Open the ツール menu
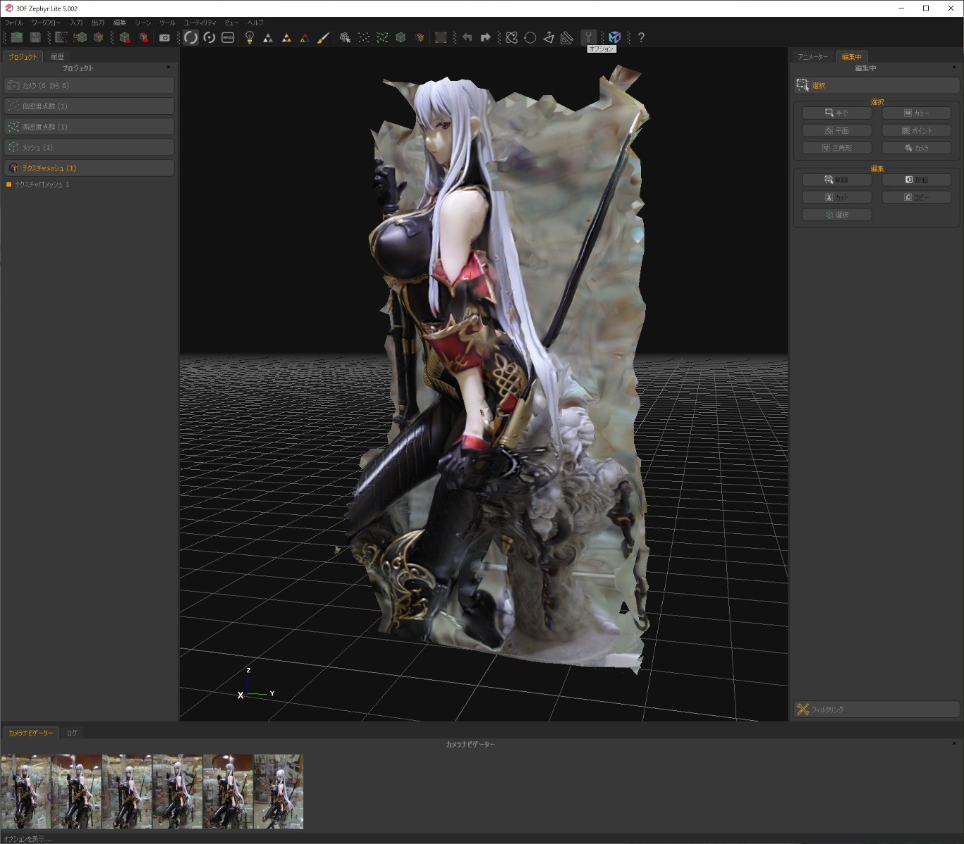This screenshot has width=964, height=844. pyautogui.click(x=167, y=23)
